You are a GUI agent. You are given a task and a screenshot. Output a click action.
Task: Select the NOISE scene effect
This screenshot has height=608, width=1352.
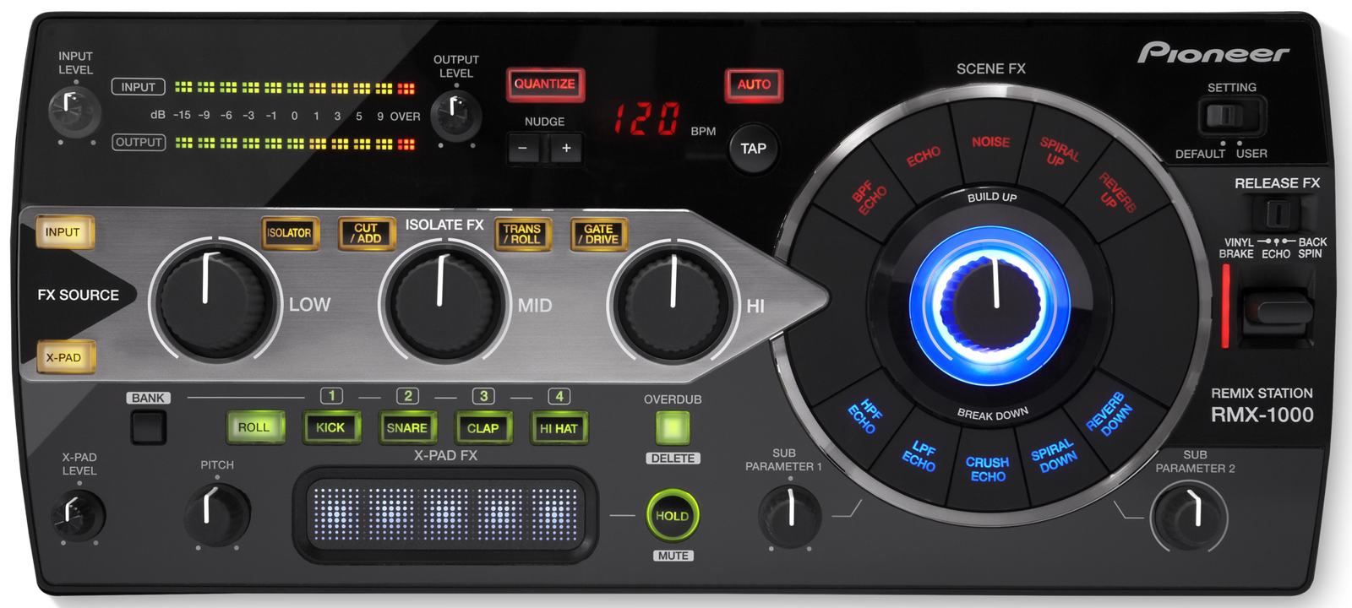pos(990,142)
